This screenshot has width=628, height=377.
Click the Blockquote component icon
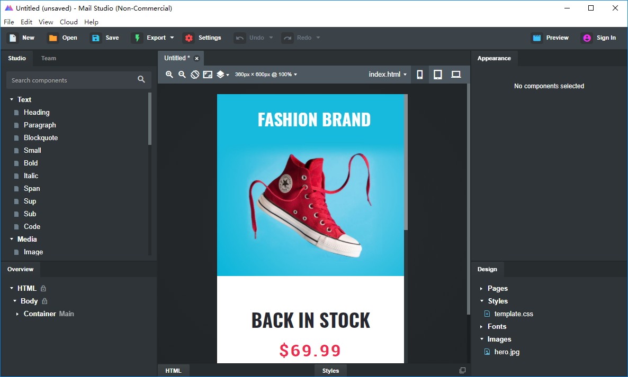[x=16, y=138]
